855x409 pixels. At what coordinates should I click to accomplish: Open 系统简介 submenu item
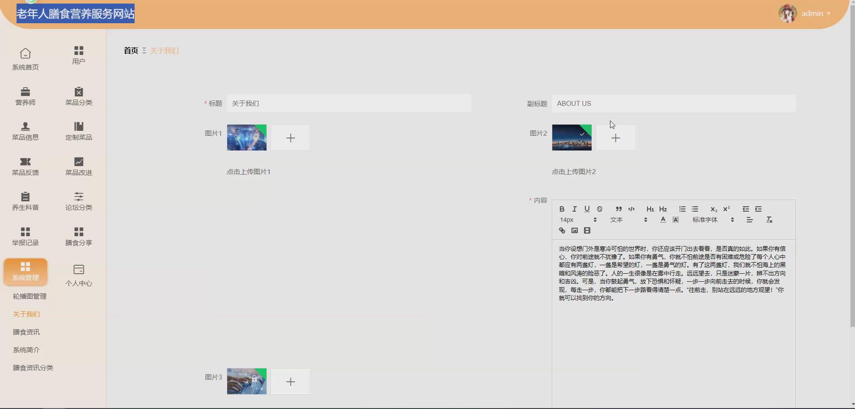[26, 350]
